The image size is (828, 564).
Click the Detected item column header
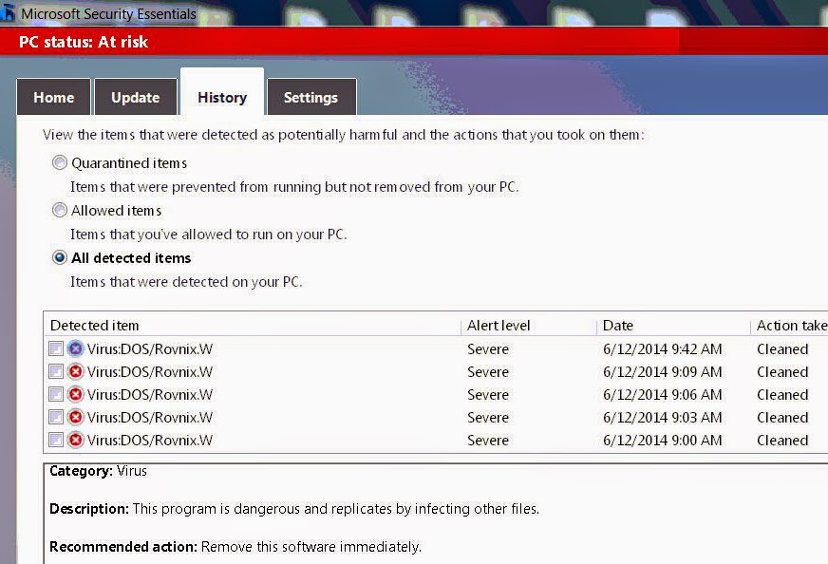95,325
